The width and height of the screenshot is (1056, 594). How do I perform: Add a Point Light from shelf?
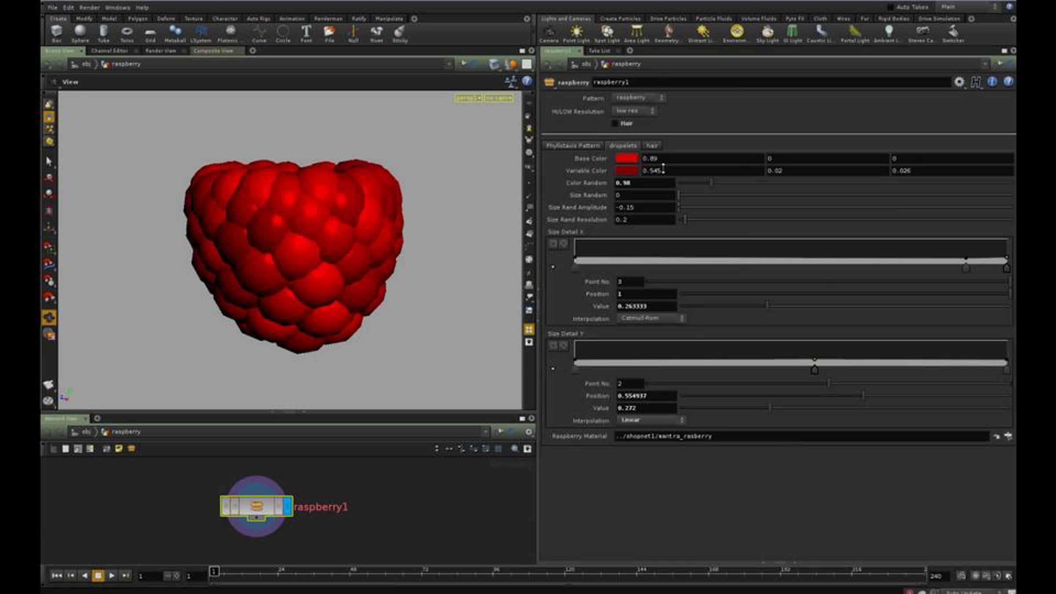pyautogui.click(x=576, y=33)
